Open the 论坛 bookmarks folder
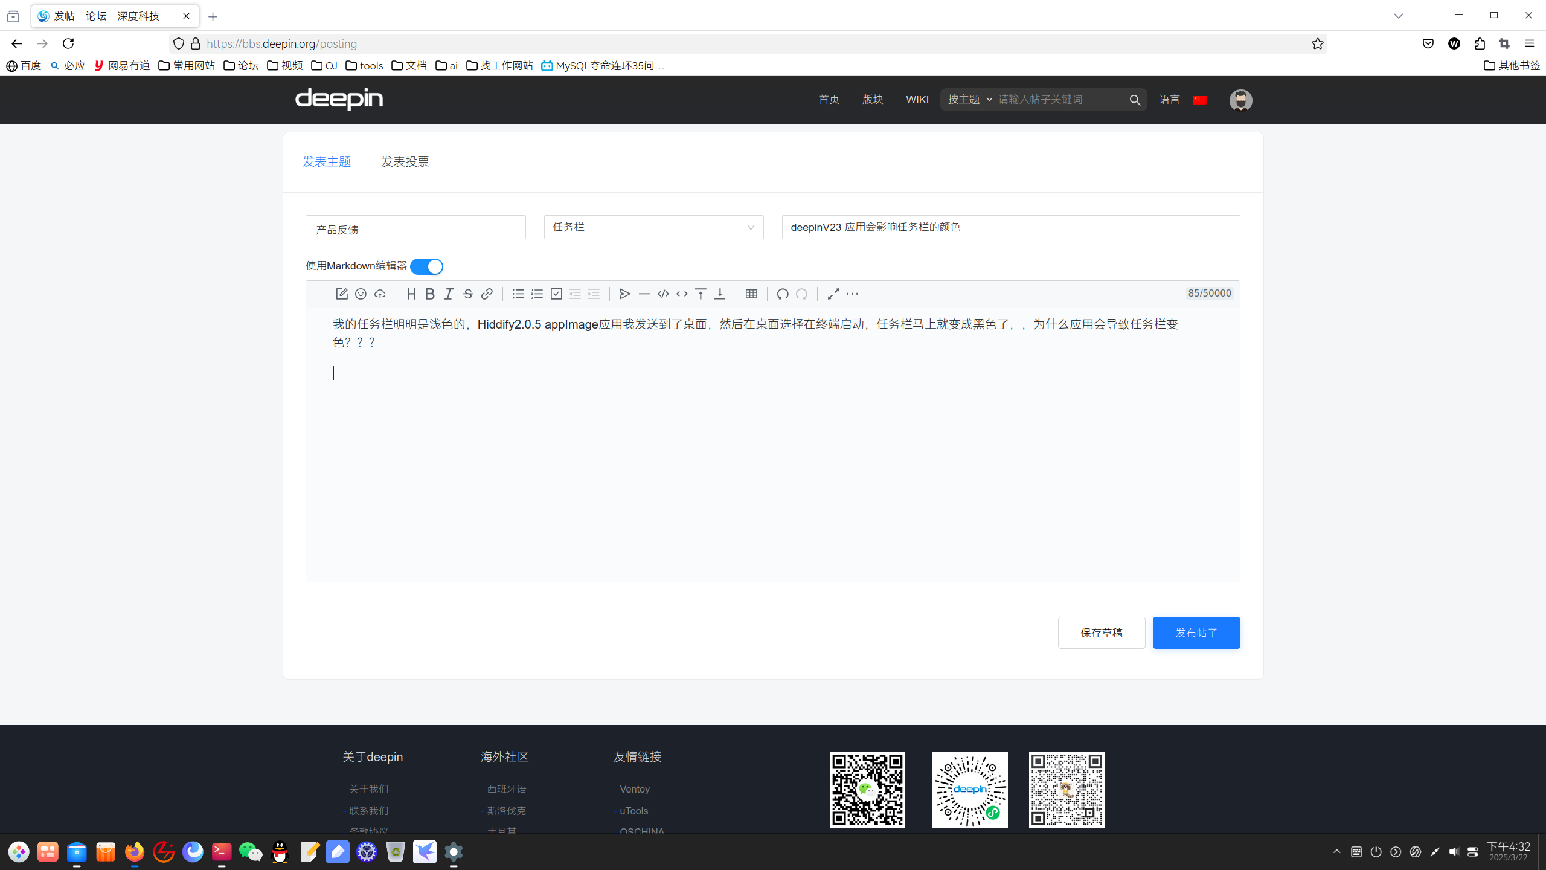The height and width of the screenshot is (870, 1546). click(x=241, y=65)
